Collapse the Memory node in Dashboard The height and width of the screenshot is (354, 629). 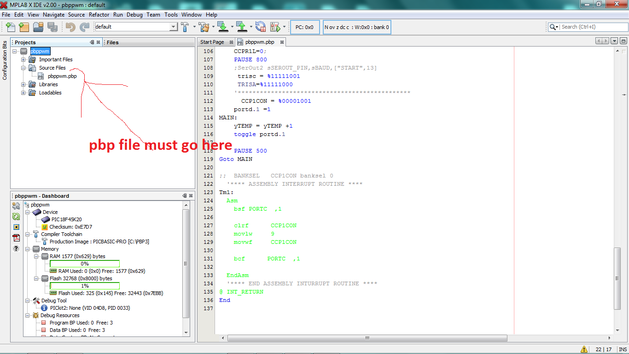point(28,249)
